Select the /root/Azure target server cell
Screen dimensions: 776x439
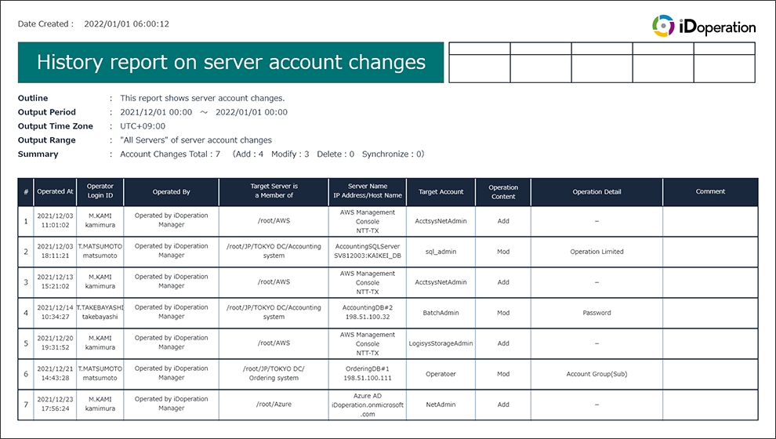[x=274, y=405]
